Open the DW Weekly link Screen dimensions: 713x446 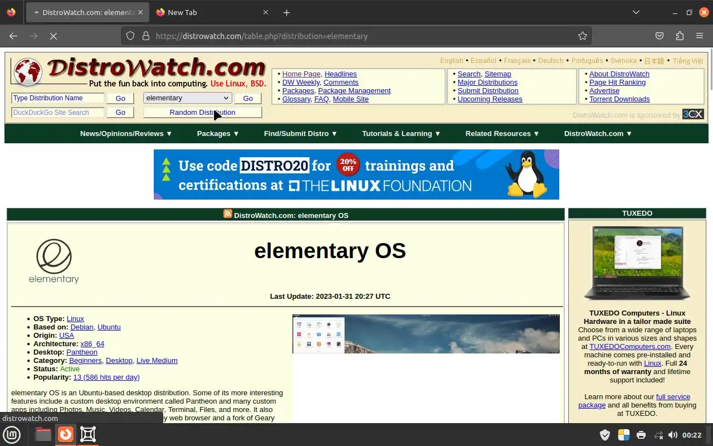[301, 82]
